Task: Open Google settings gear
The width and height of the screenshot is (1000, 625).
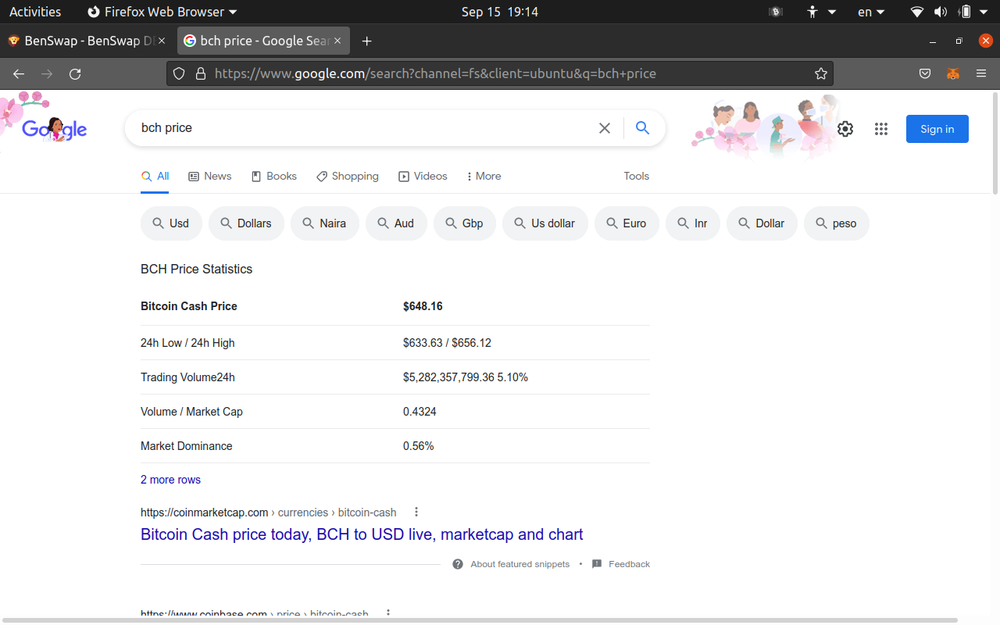Action: pyautogui.click(x=845, y=129)
